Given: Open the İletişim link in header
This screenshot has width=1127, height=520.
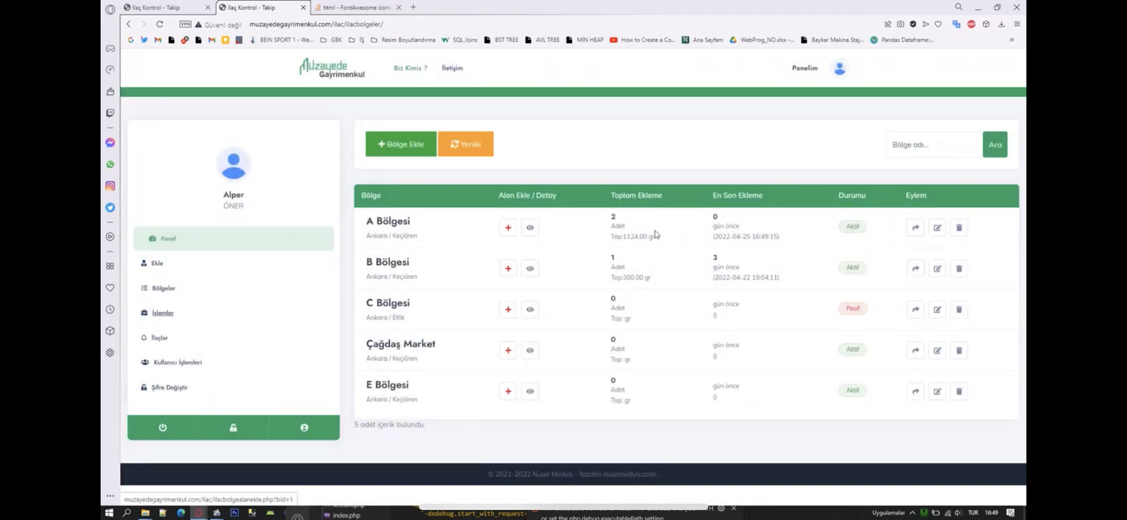Looking at the screenshot, I should (x=452, y=68).
